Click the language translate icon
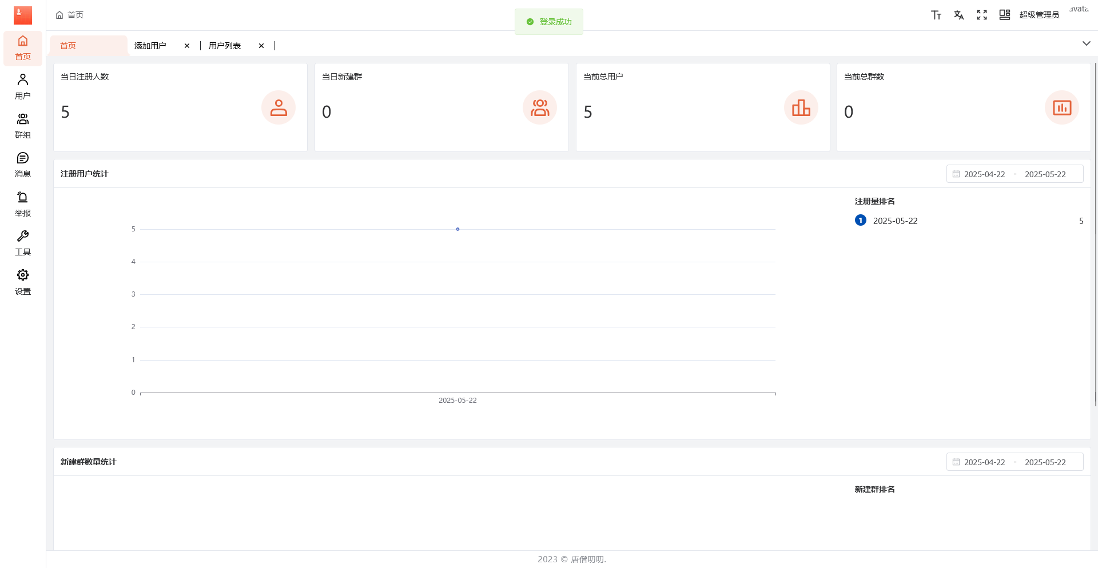Image resolution: width=1098 pixels, height=568 pixels. point(959,15)
